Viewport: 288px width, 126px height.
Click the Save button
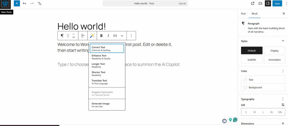pos(277,4)
